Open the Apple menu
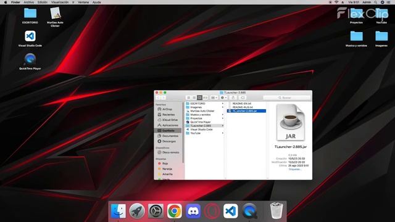395x222 pixels. (x=6, y=2)
